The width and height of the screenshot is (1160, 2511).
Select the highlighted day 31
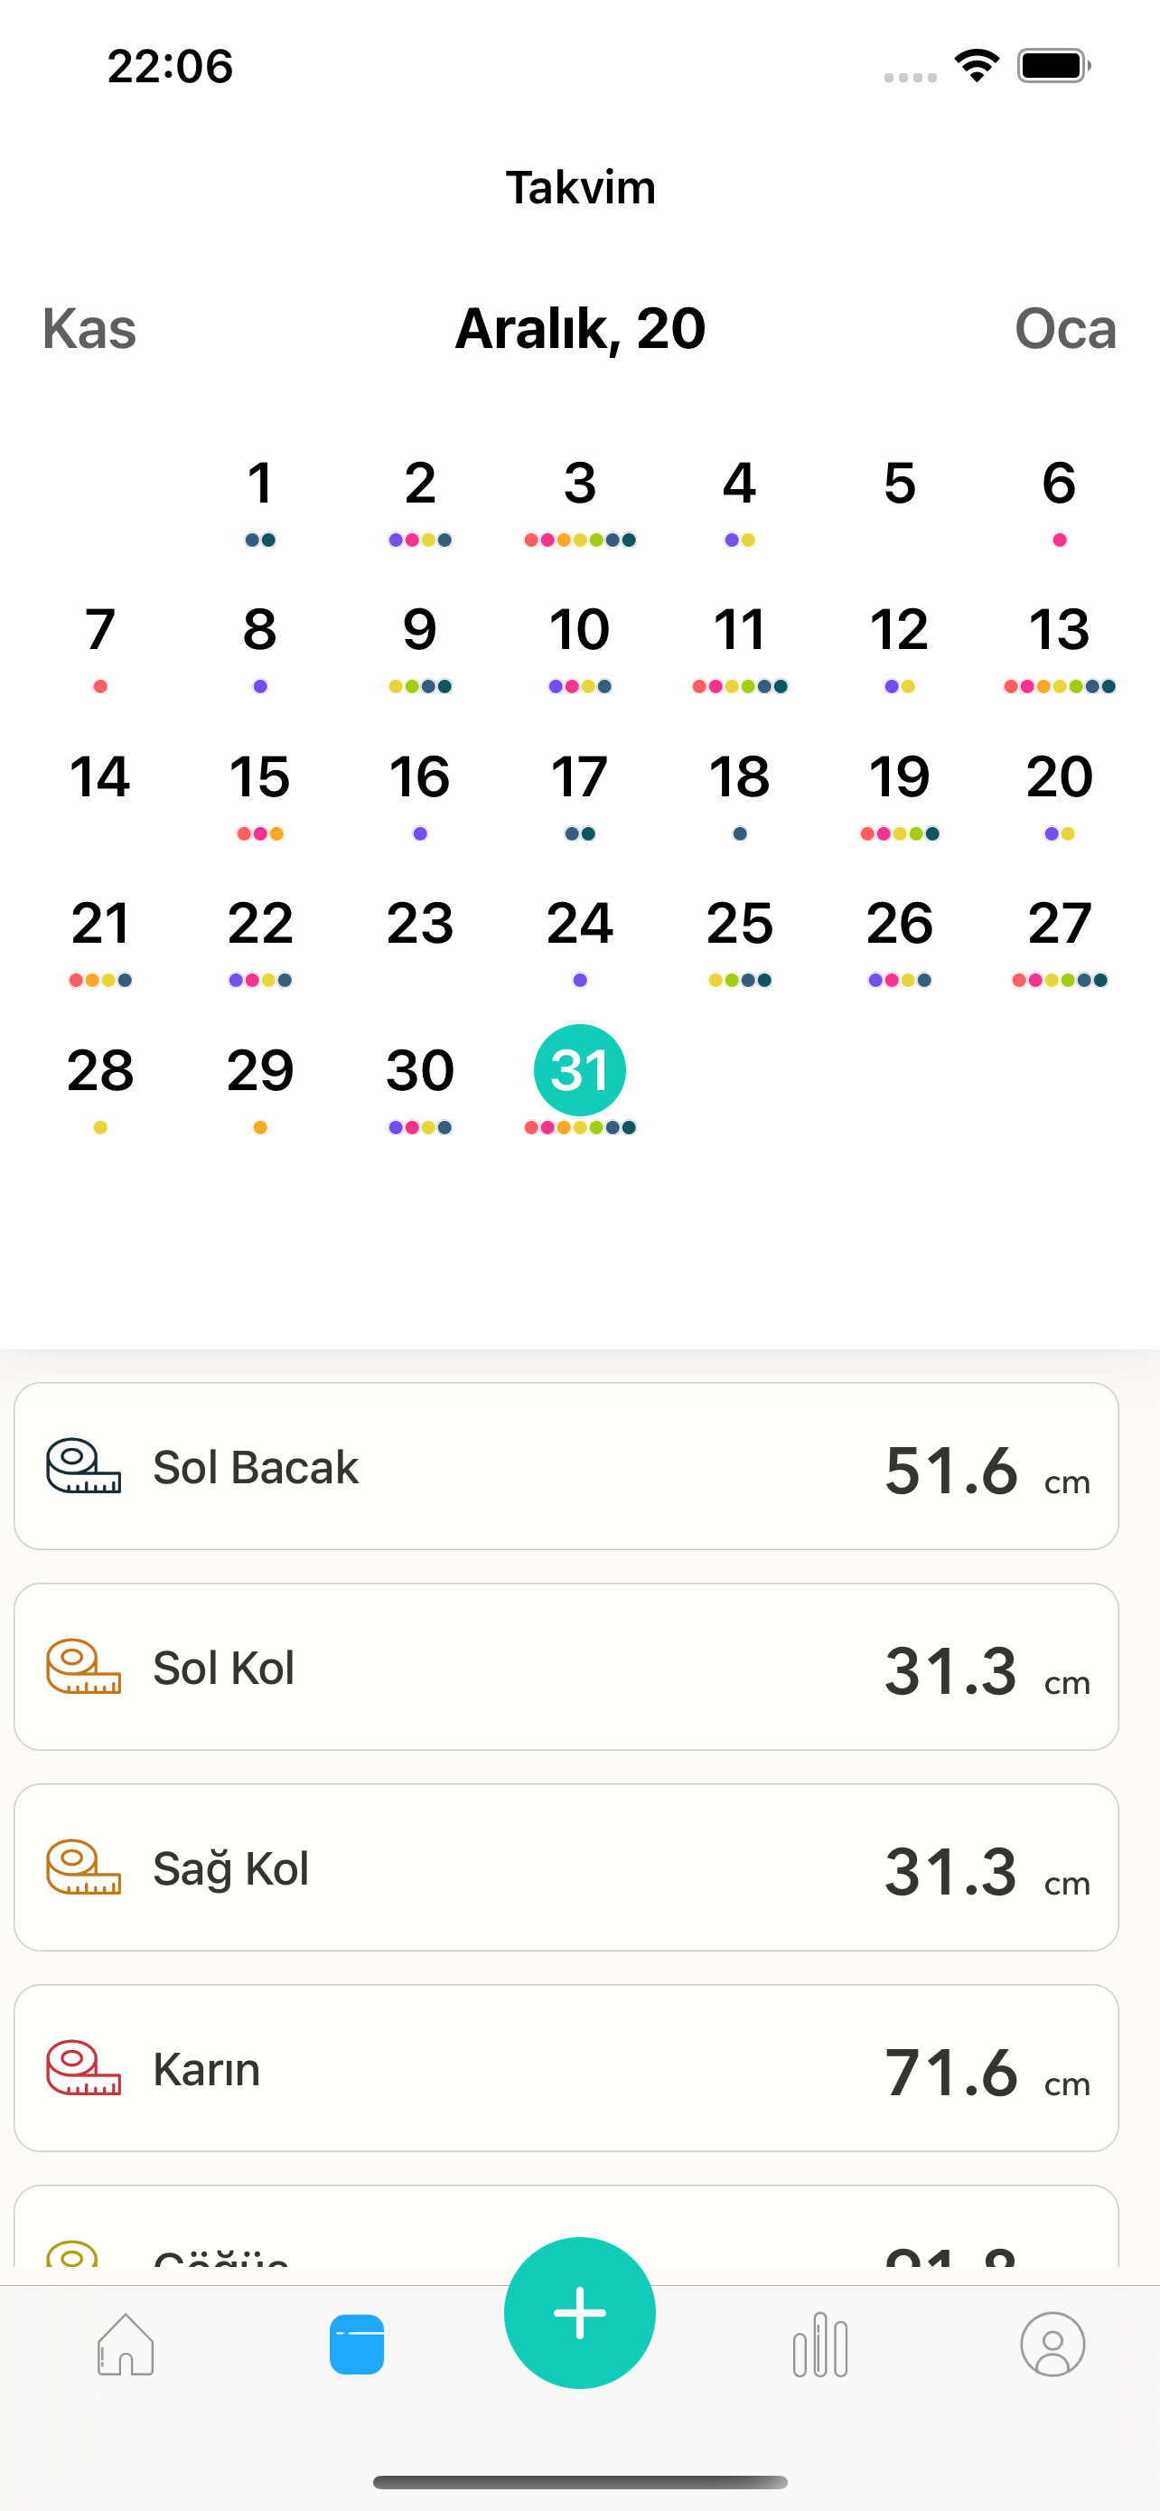(x=579, y=1070)
